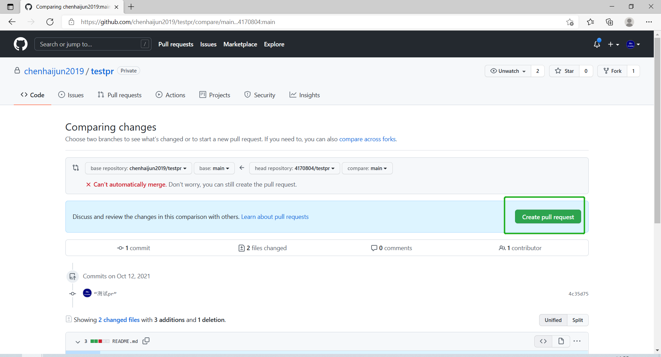Click the vertical page scrollbar
The image size is (661, 357).
657,131
